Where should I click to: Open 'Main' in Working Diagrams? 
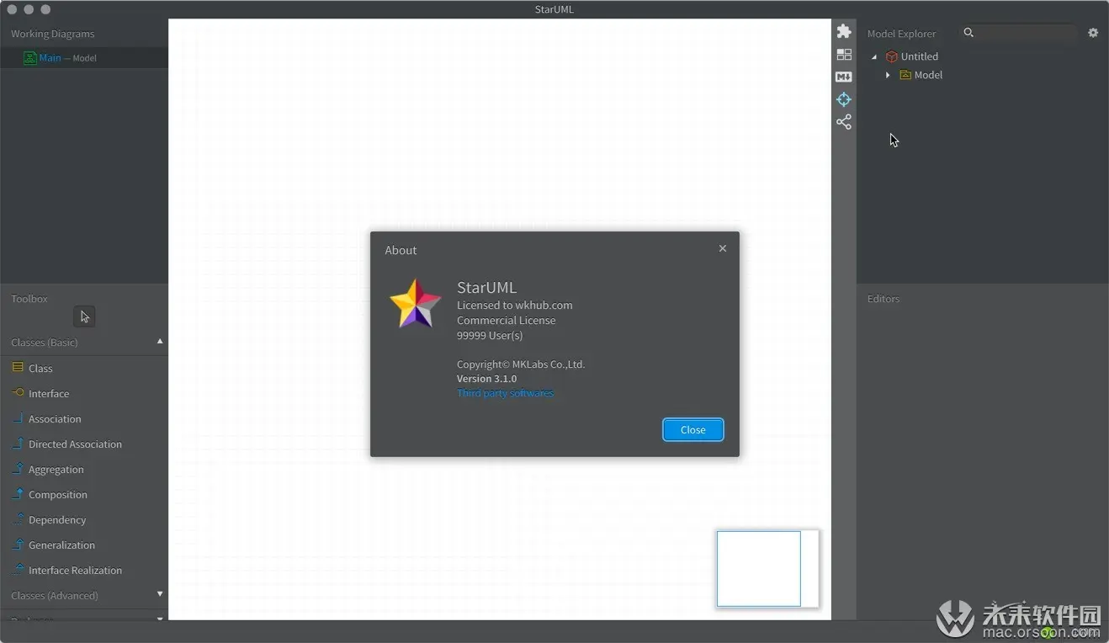coord(50,58)
